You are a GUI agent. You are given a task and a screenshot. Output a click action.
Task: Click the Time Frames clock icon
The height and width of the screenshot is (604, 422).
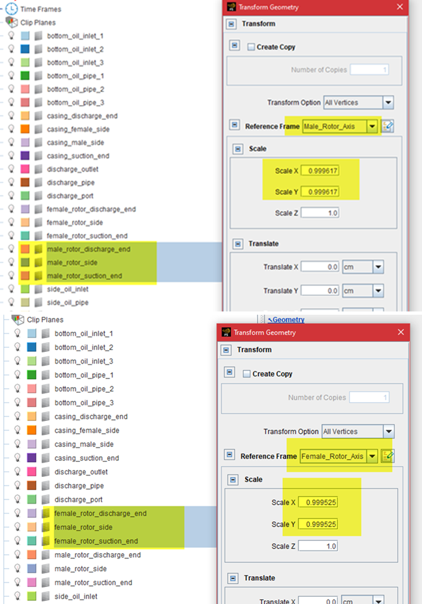(x=12, y=9)
